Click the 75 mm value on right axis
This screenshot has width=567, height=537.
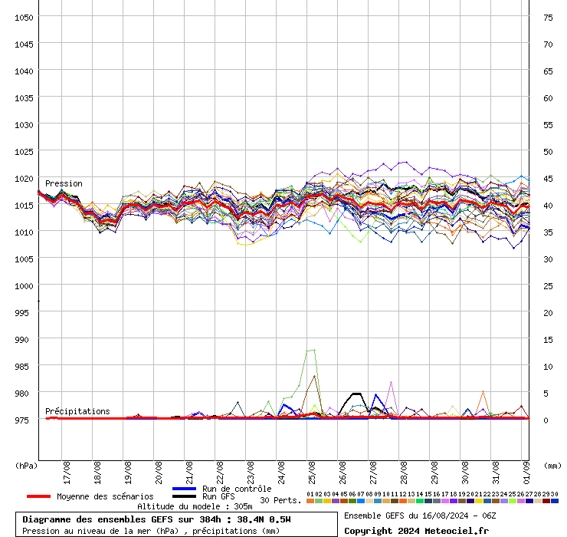[x=547, y=17]
